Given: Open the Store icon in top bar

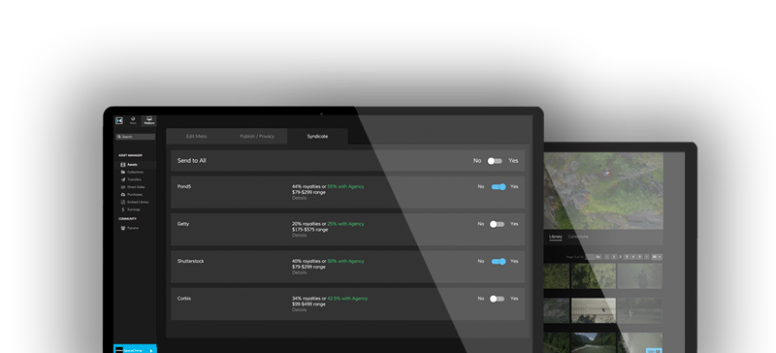Looking at the screenshot, I should [133, 120].
